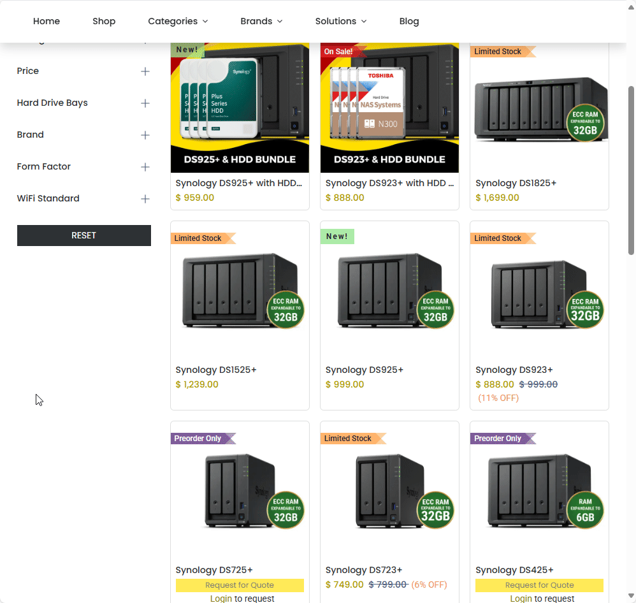Click the Preorder Only ribbon on DS725+
The height and width of the screenshot is (603, 636).
point(203,439)
